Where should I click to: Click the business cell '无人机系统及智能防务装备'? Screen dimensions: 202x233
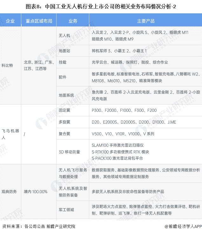[73, 192]
